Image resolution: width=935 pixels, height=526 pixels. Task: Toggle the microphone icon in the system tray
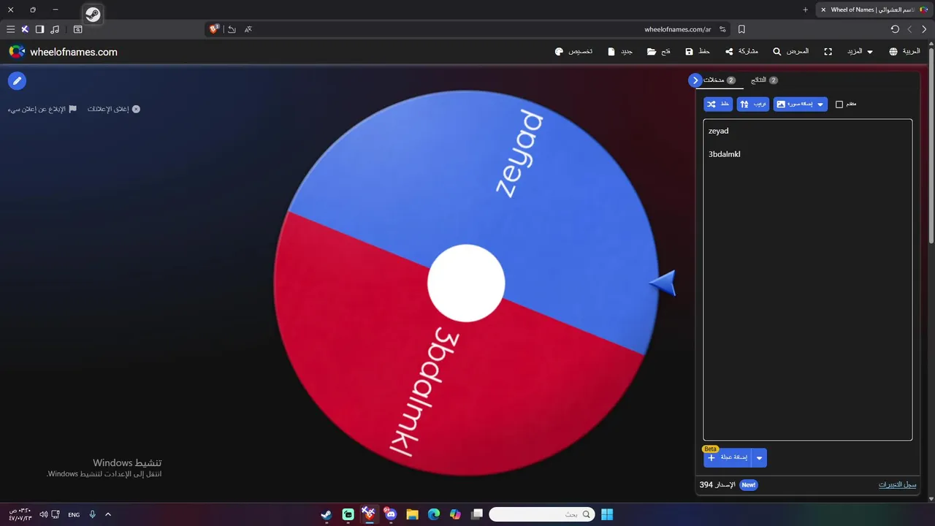92,514
